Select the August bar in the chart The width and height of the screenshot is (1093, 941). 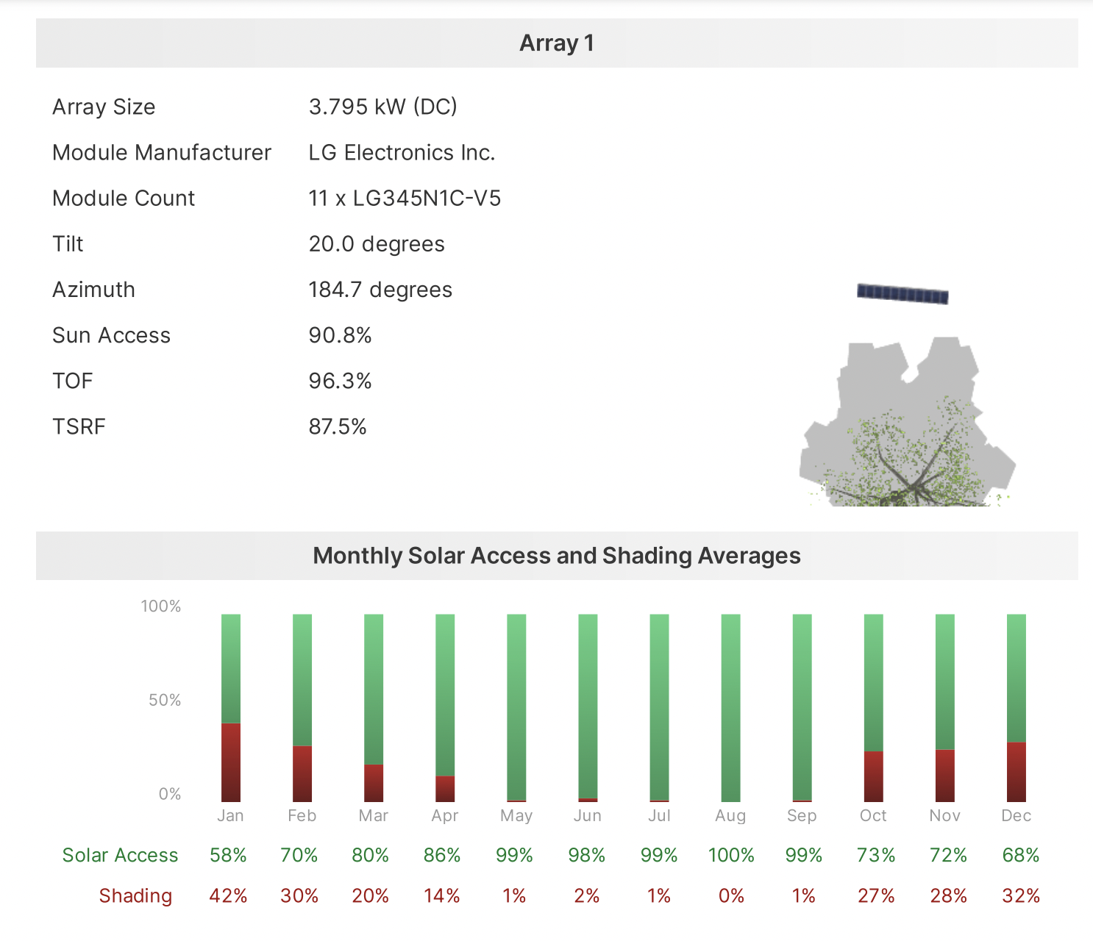point(730,707)
